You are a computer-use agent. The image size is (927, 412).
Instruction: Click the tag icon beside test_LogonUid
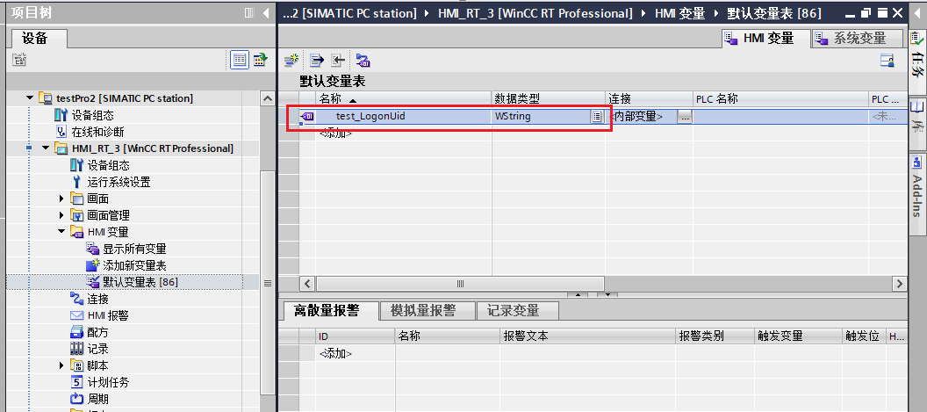[x=307, y=117]
